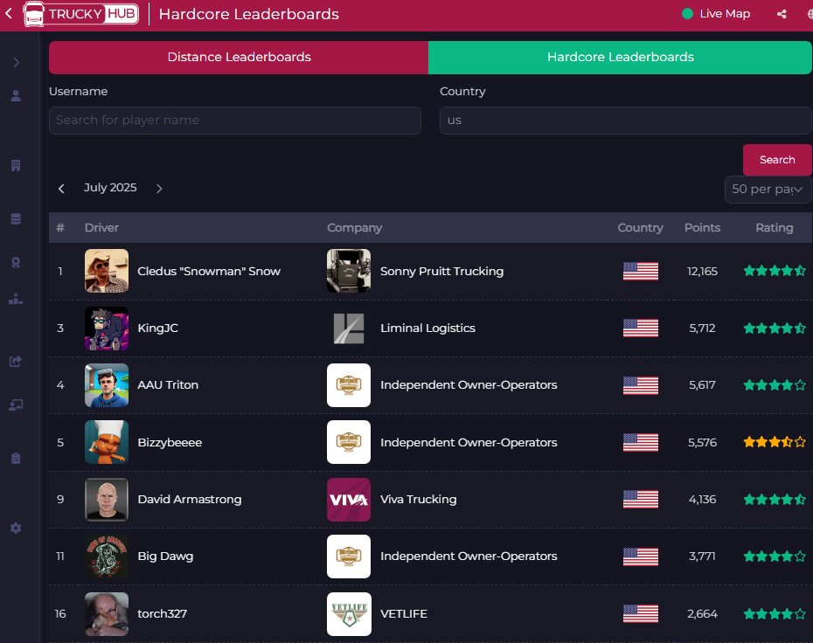This screenshot has height=643, width=813.
Task: Open the database stack sidebar icon
Action: 16,218
